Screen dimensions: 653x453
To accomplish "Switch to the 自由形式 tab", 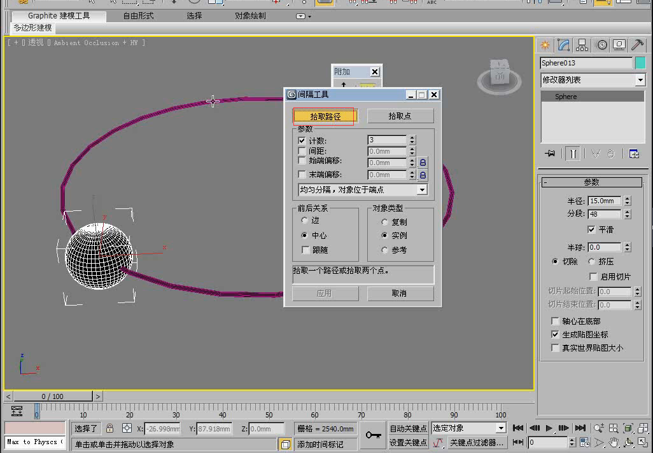I will 138,16.
